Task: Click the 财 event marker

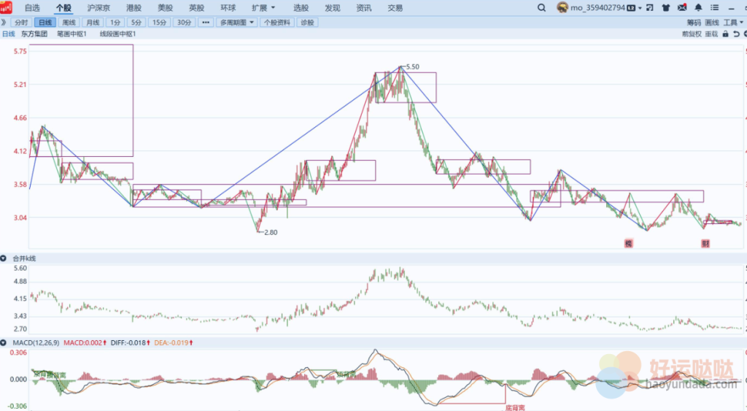Action: [705, 244]
